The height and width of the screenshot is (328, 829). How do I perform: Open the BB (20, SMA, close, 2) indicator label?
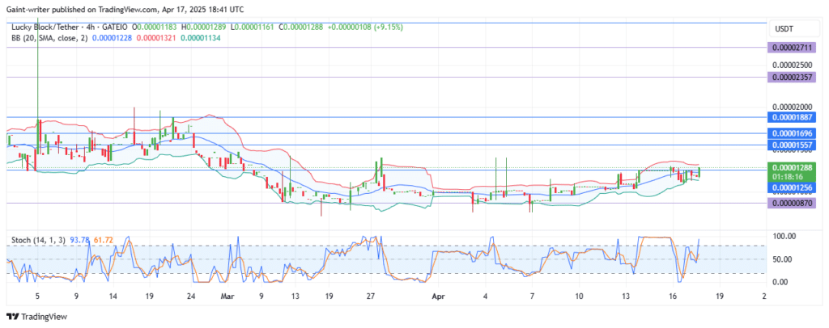[x=49, y=37]
